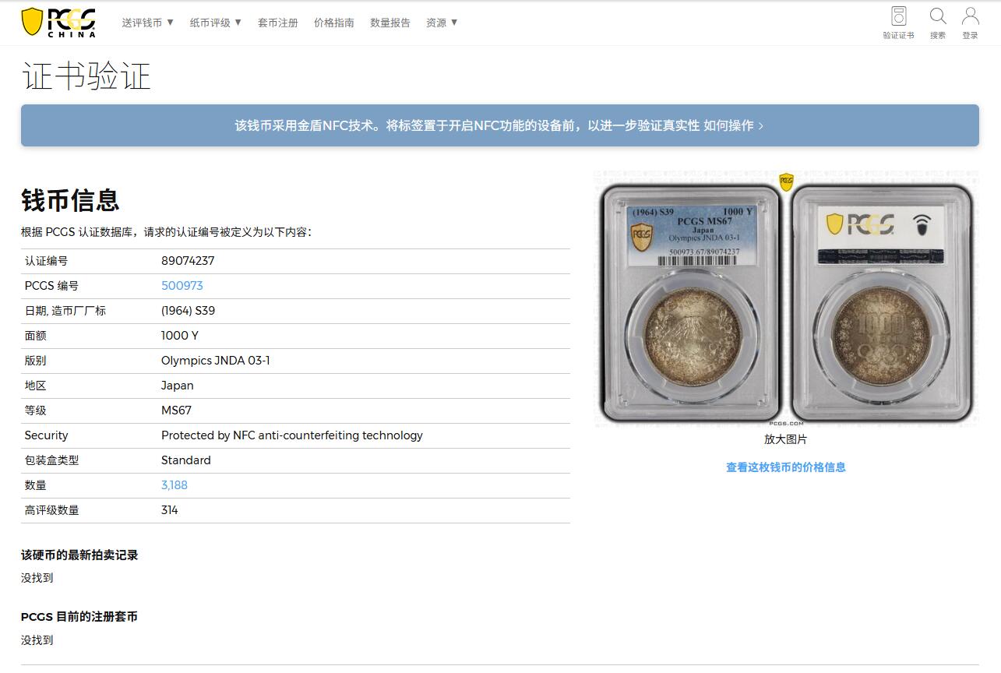The width and height of the screenshot is (1001, 673).
Task: Open the 价格指南 menu item
Action: (334, 23)
